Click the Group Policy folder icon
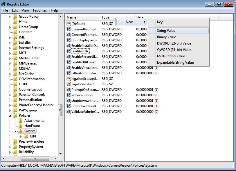Viewport: 236px width, 171px height. (15, 16)
